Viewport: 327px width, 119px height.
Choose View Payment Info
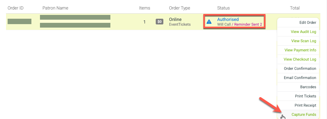(x=300, y=50)
